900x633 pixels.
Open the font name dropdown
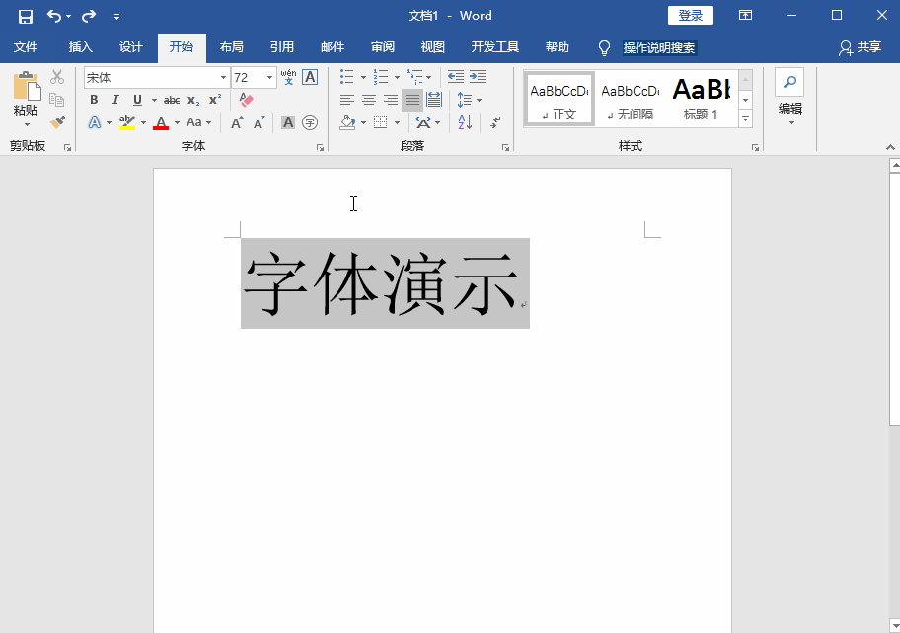click(x=223, y=77)
